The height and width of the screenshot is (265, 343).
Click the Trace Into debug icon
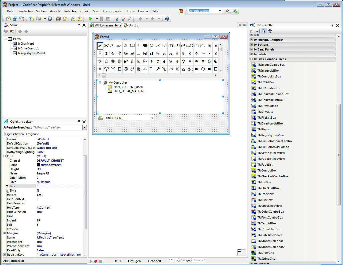(x=117, y=19)
